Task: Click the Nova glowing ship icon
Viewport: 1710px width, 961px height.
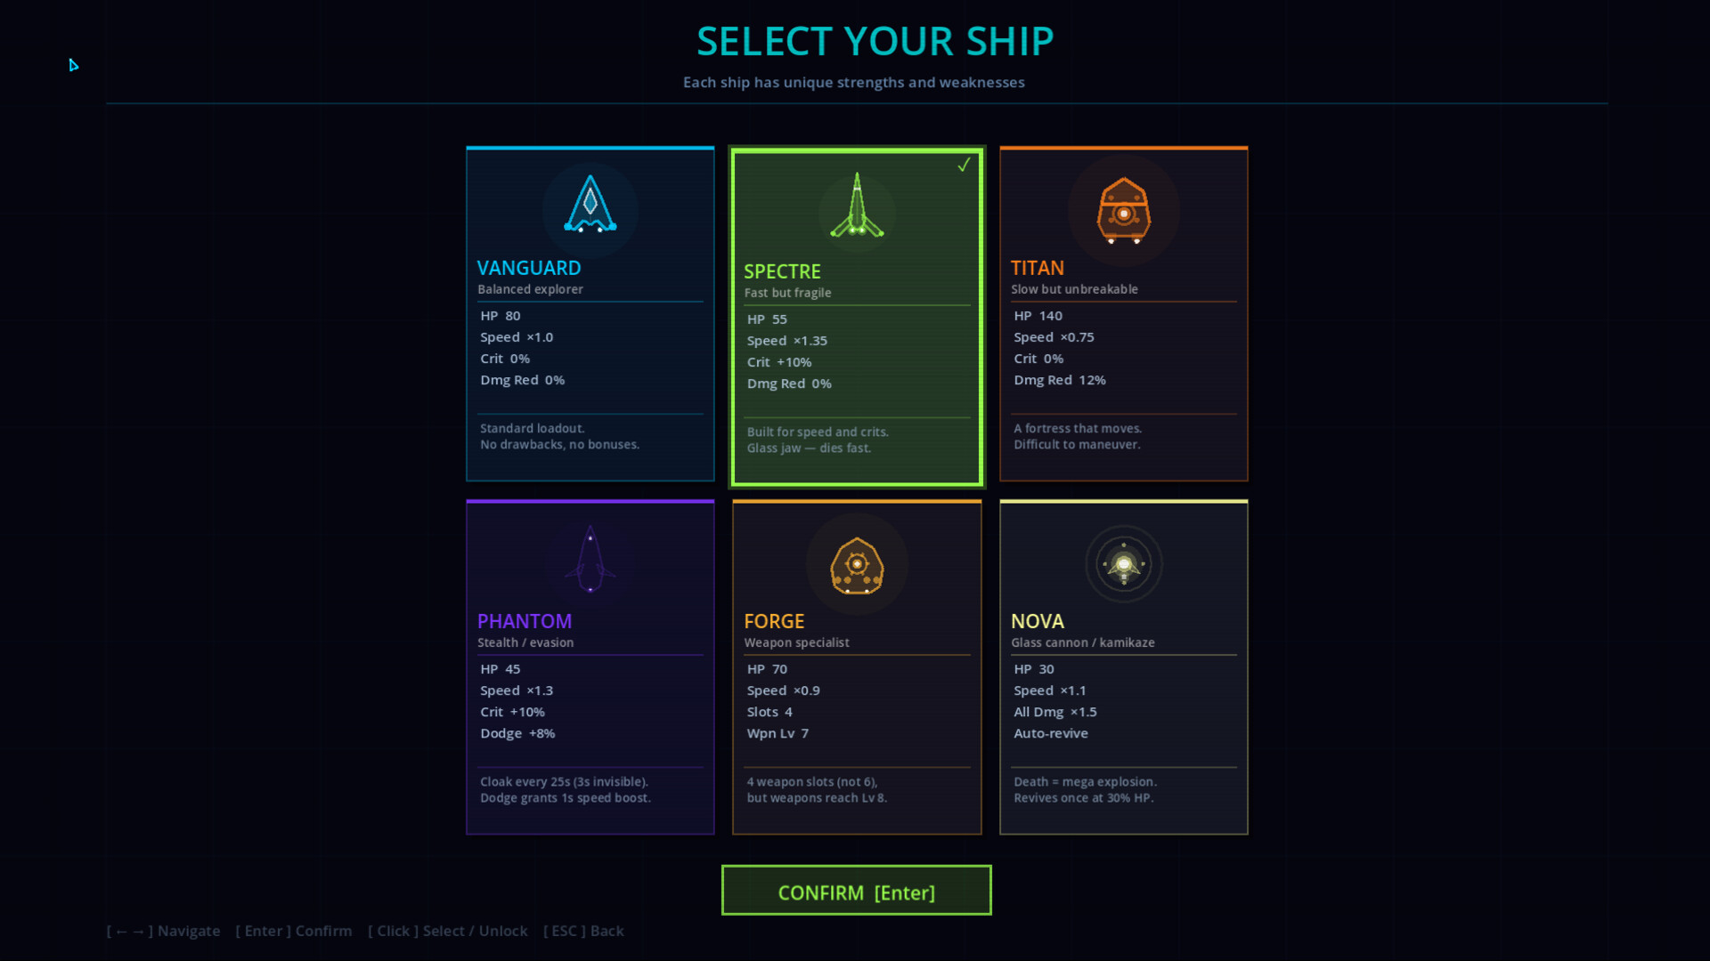Action: (x=1123, y=564)
